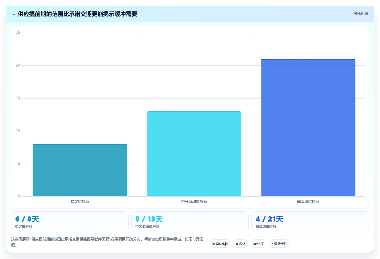Select the 表格 tag chip

[x=240, y=244]
